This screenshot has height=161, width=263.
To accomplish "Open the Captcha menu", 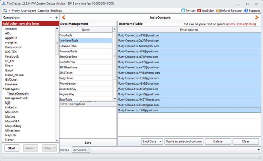I will (x=43, y=11).
